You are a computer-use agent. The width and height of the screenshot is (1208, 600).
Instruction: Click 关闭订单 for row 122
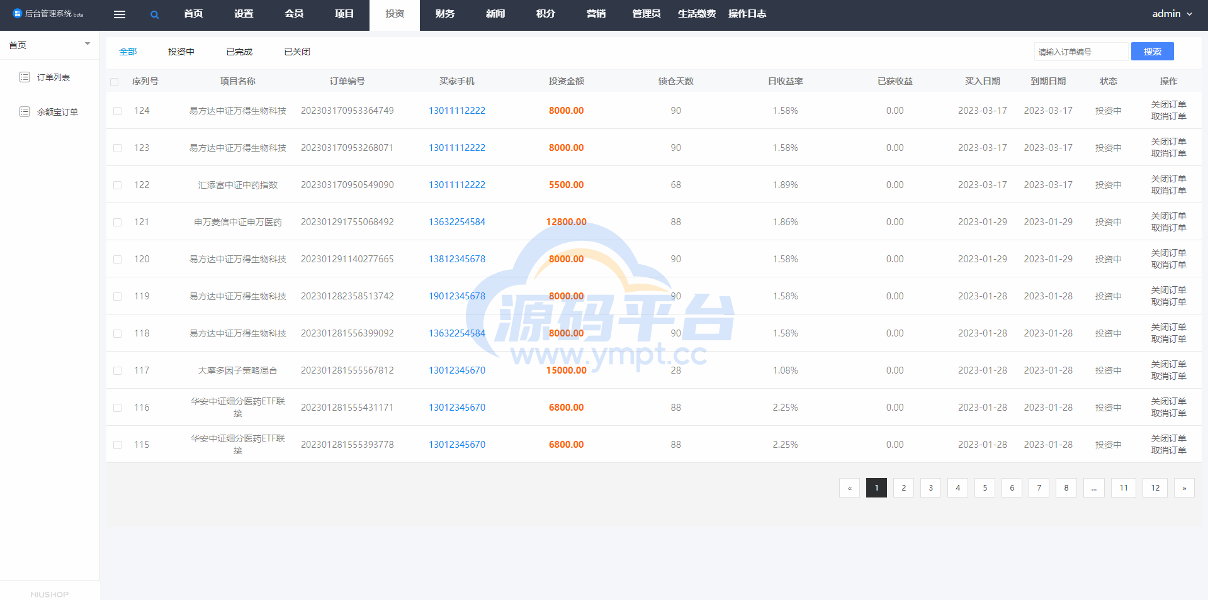(x=1169, y=179)
